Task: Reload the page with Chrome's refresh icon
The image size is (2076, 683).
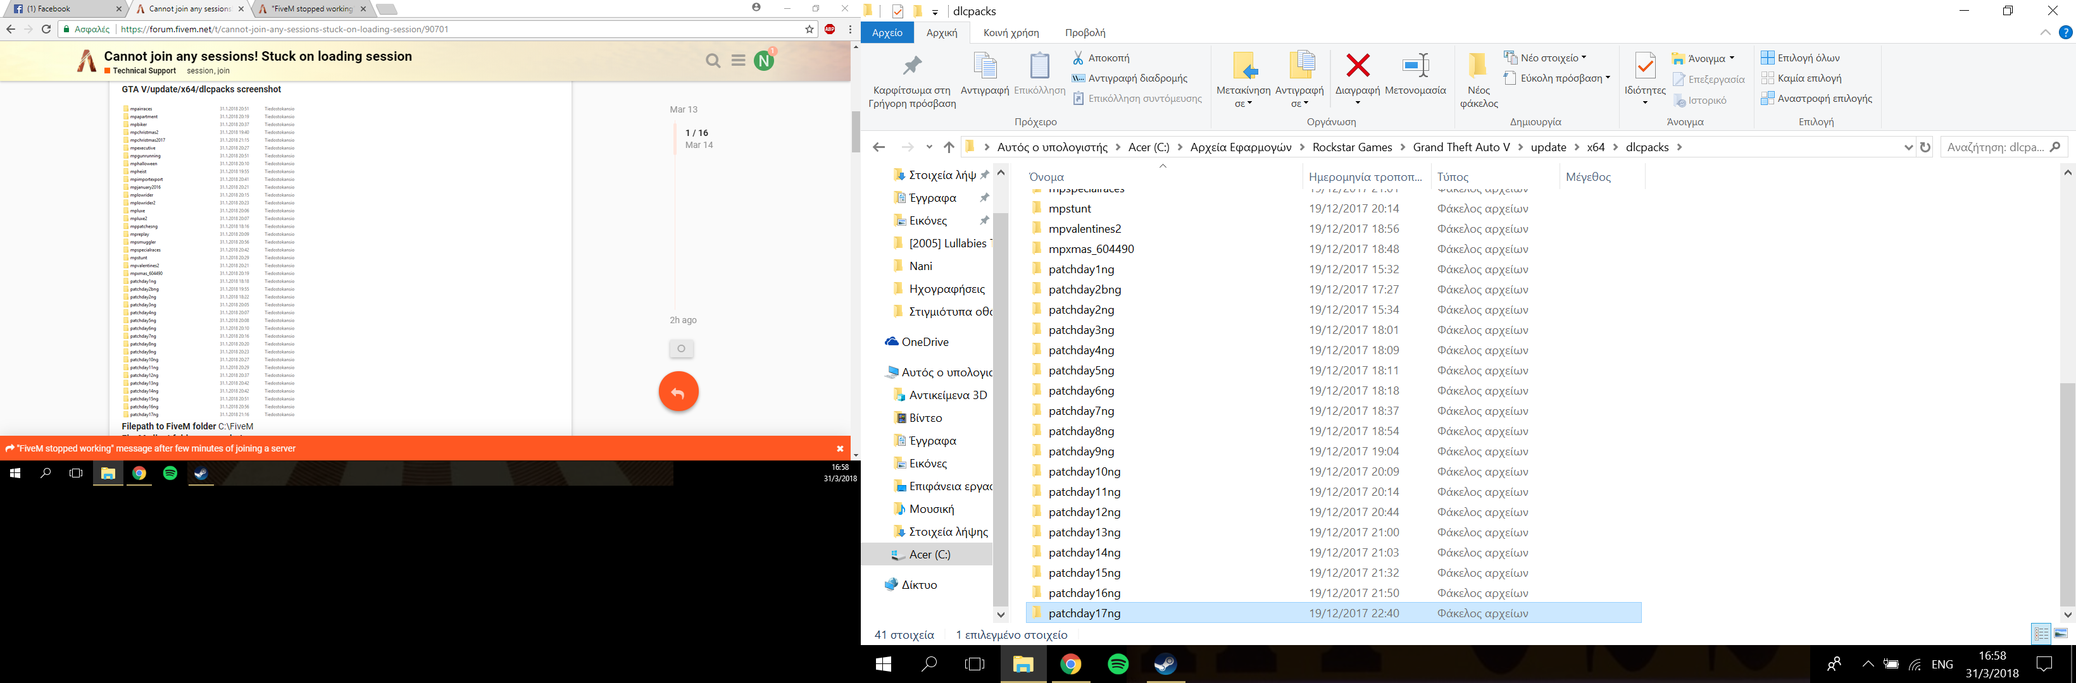Action: click(x=46, y=29)
